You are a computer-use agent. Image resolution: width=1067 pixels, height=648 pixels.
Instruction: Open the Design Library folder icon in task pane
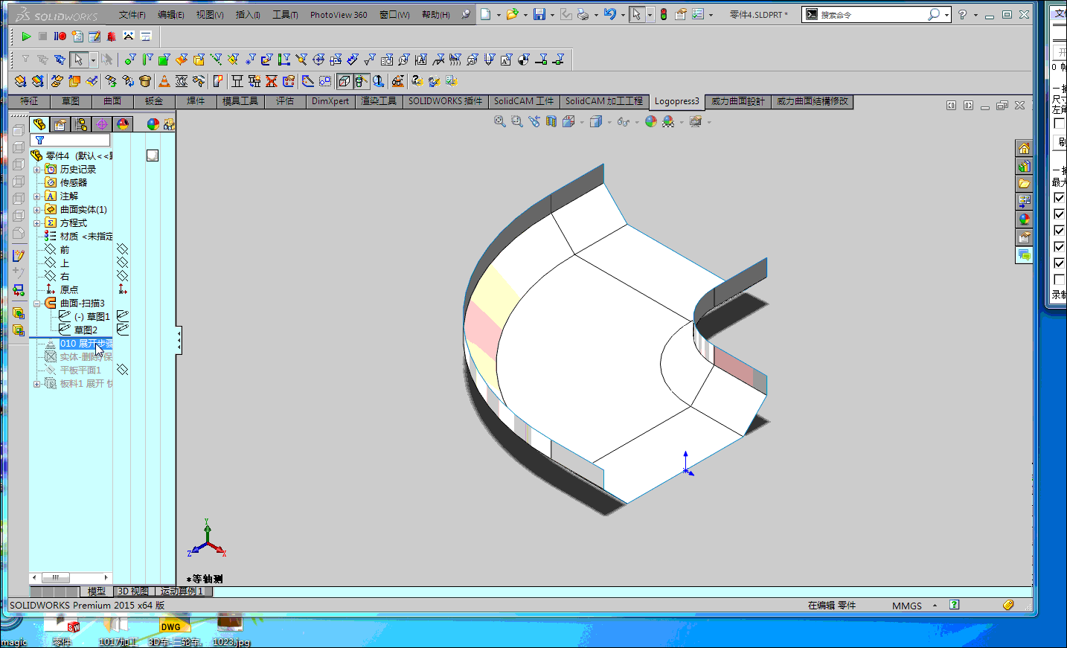coord(1025,184)
